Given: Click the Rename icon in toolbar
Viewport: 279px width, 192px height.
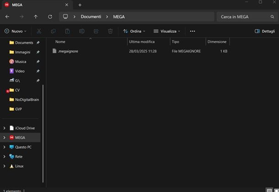Looking at the screenshot, I should tap(82, 31).
